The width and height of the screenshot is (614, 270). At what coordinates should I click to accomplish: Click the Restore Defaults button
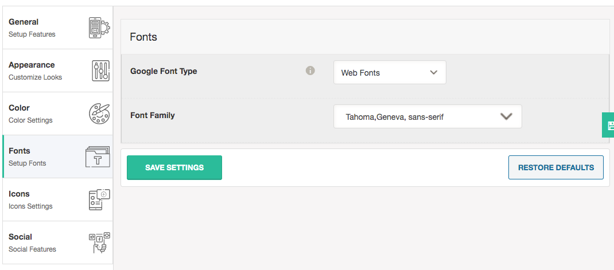pyautogui.click(x=555, y=167)
